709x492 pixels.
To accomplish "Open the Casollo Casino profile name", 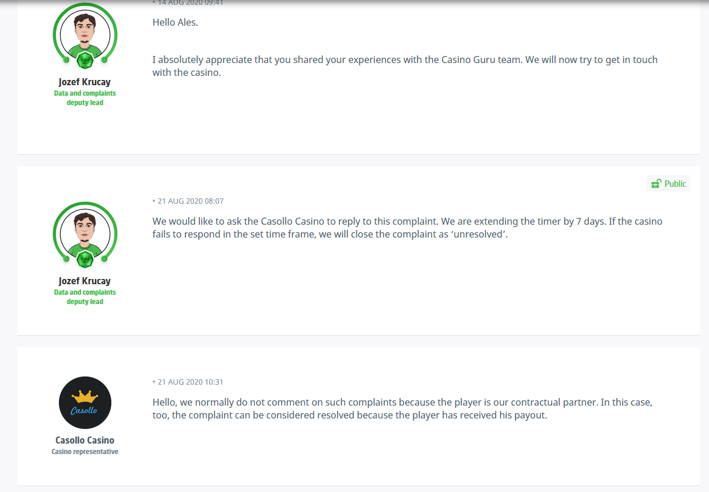I will [x=85, y=441].
